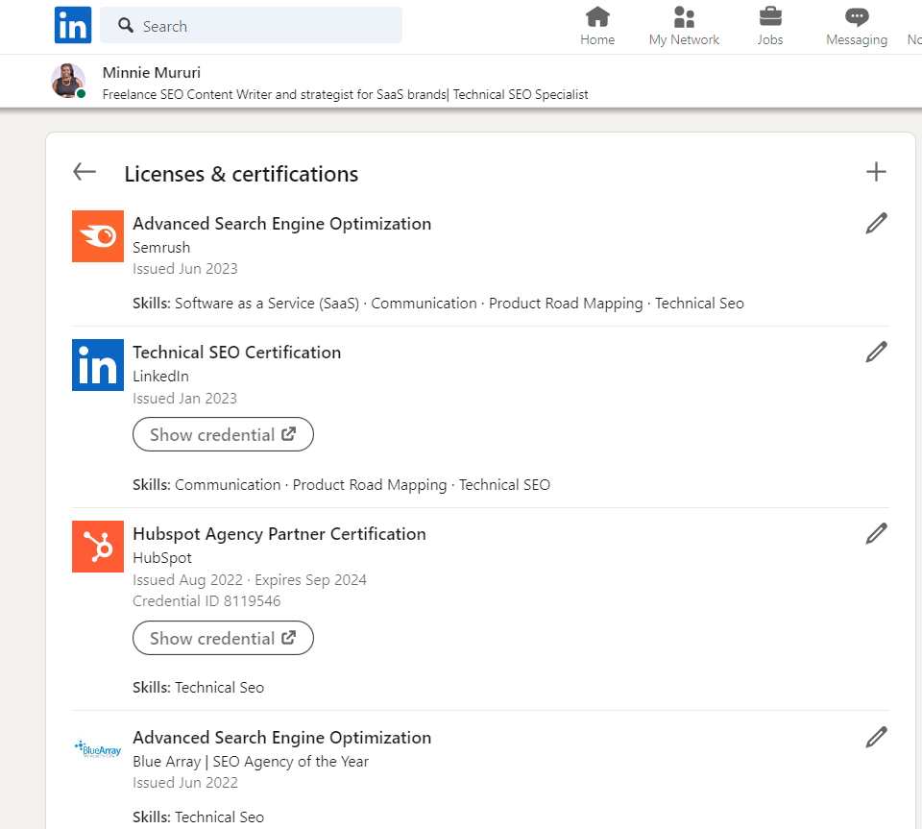Go to Home in navigation
This screenshot has width=922, height=829.
click(597, 26)
